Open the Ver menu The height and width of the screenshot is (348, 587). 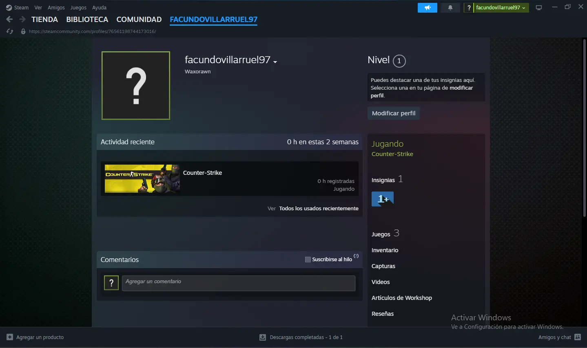38,8
